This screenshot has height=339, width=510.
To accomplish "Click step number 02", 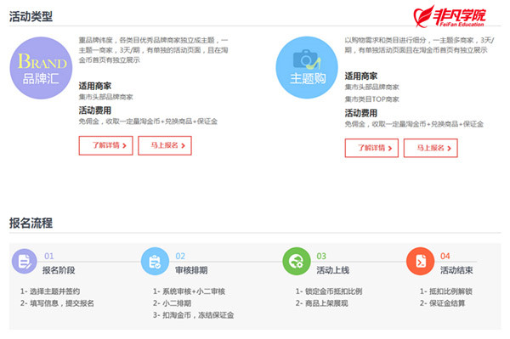I will (x=180, y=256).
